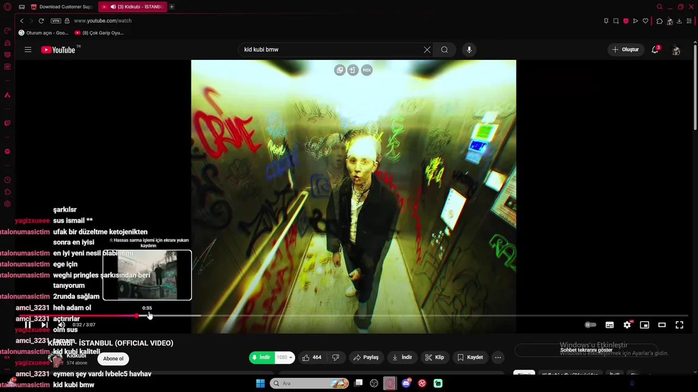698x392 pixels.
Task: Subscribe with the Abone ol button
Action: click(x=113, y=358)
